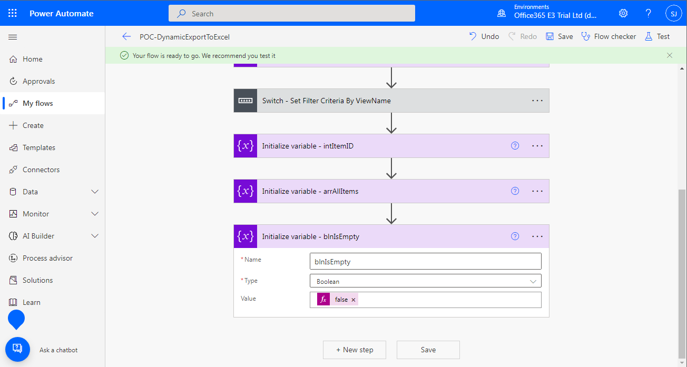The height and width of the screenshot is (367, 687).
Task: Click the Approvals icon in sidebar
Action: (x=14, y=81)
